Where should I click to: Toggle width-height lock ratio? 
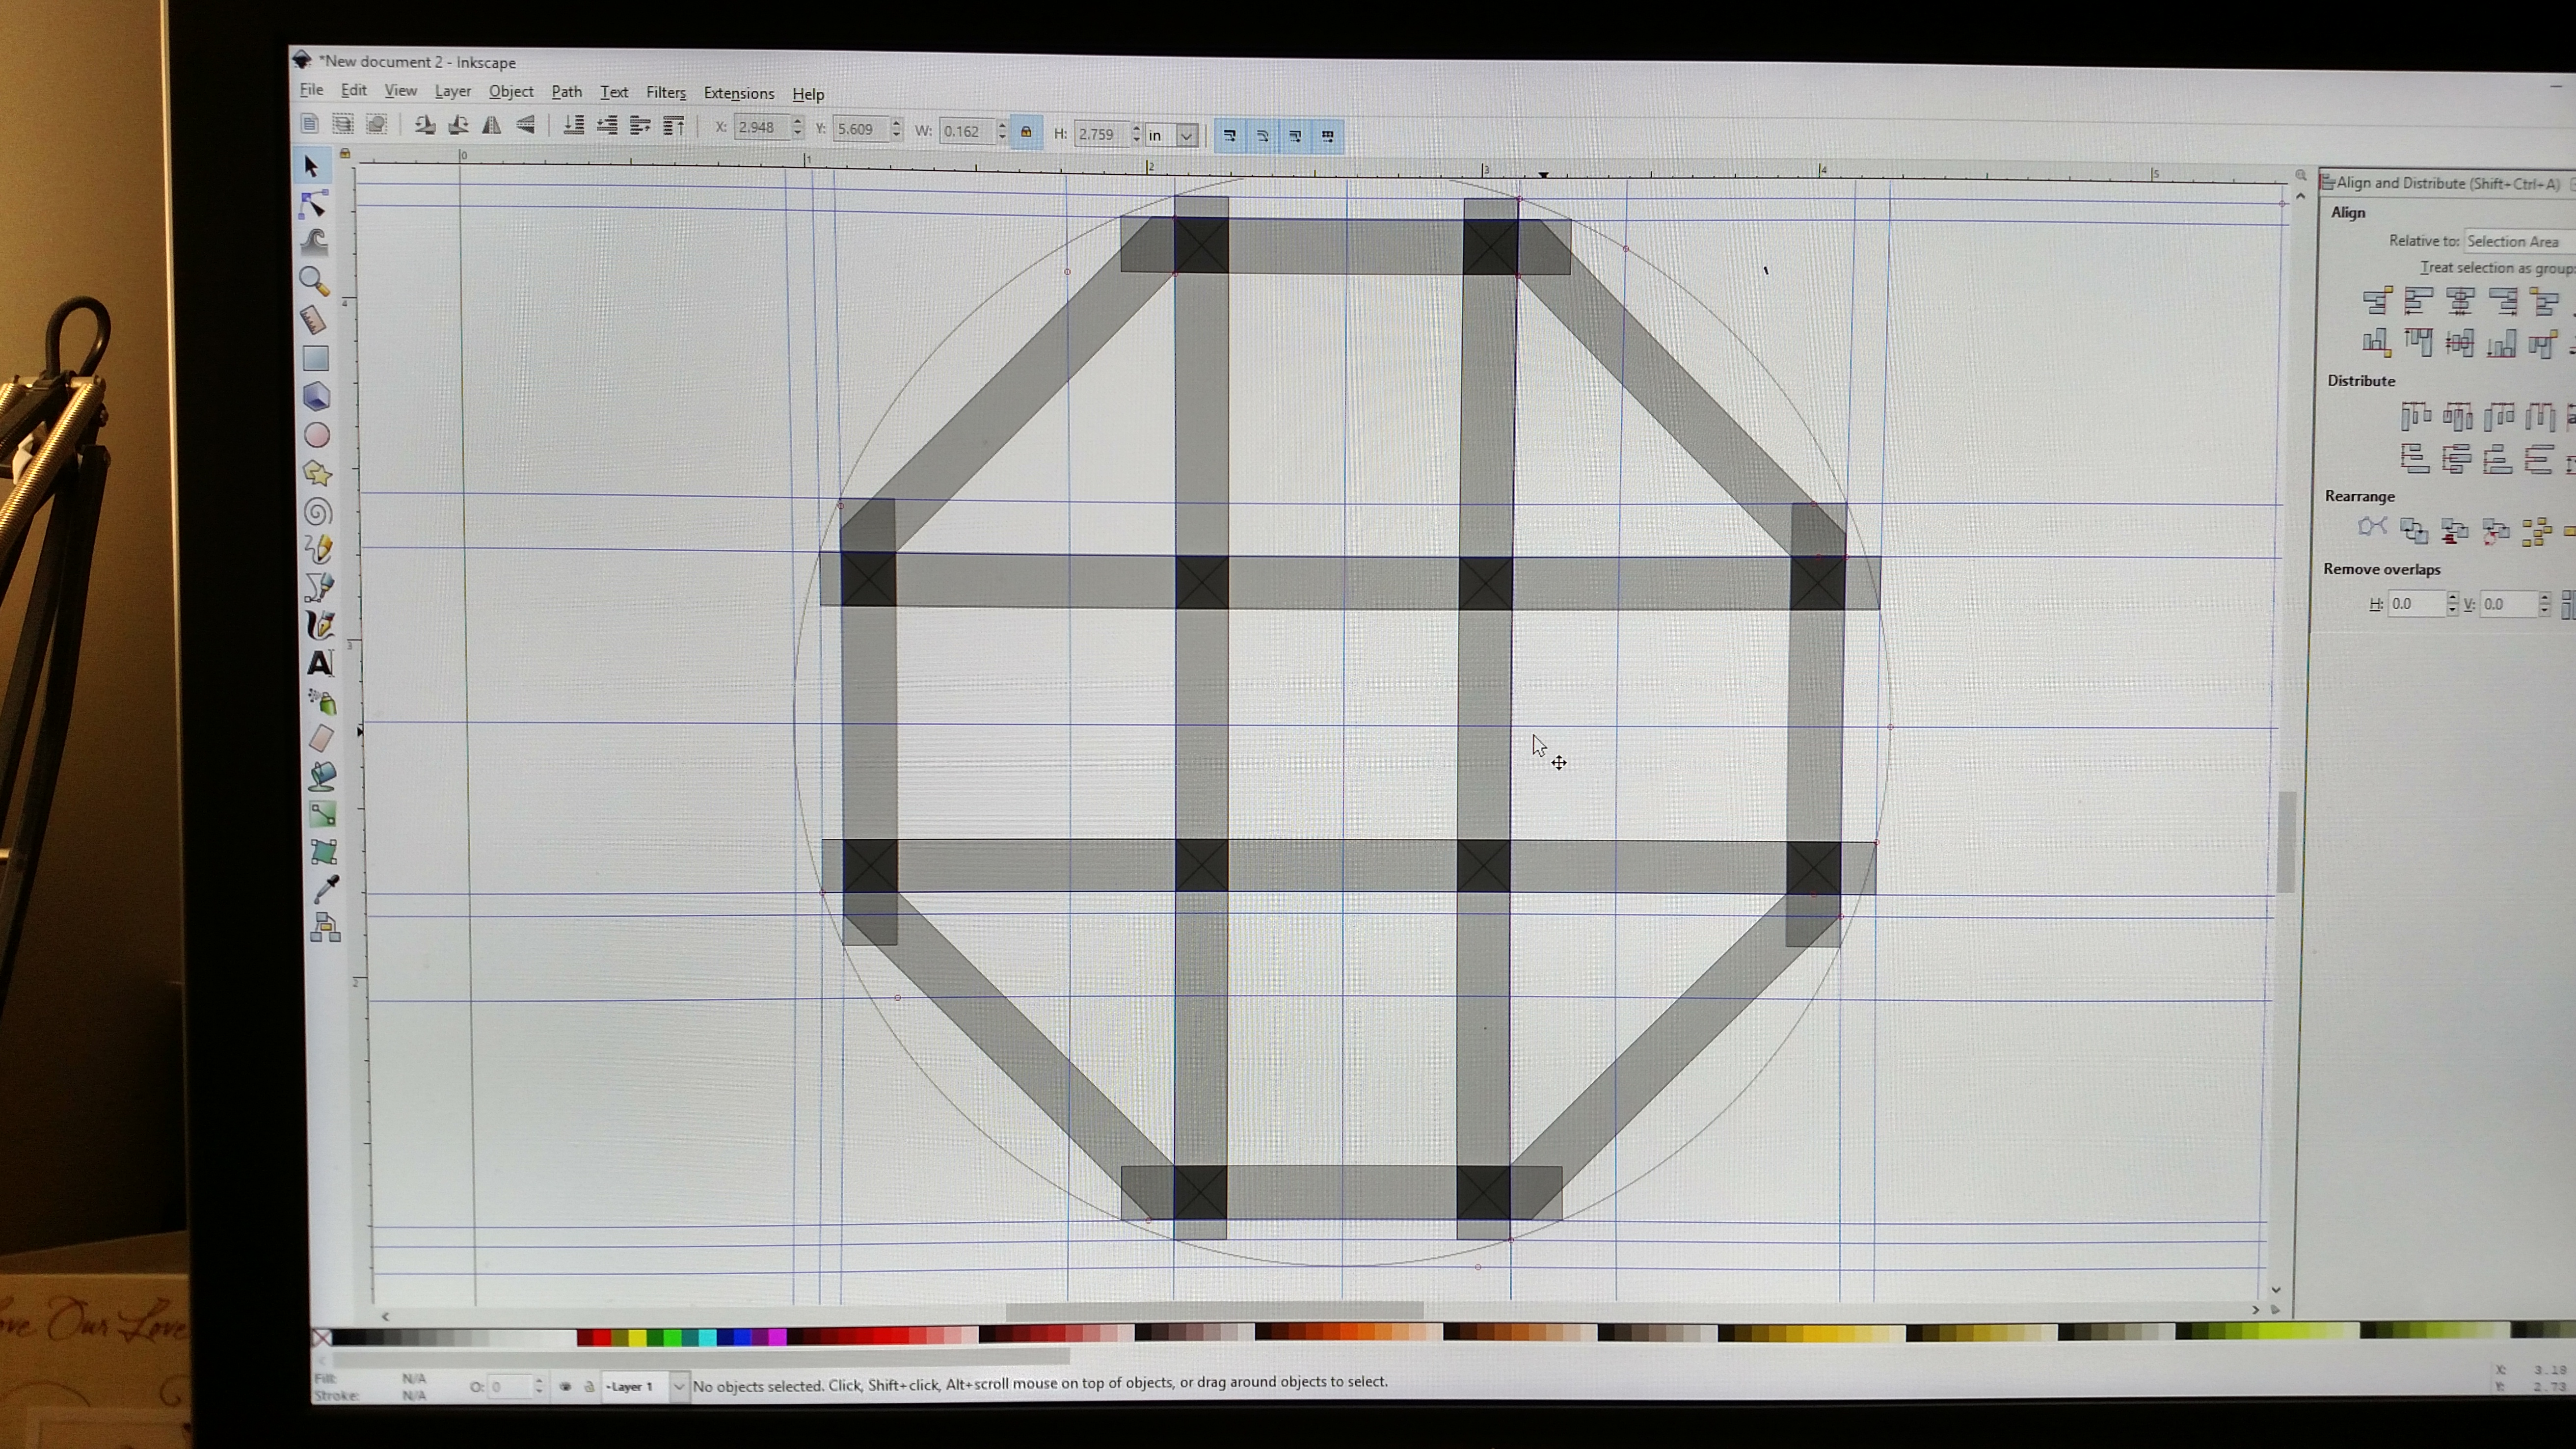[1026, 132]
